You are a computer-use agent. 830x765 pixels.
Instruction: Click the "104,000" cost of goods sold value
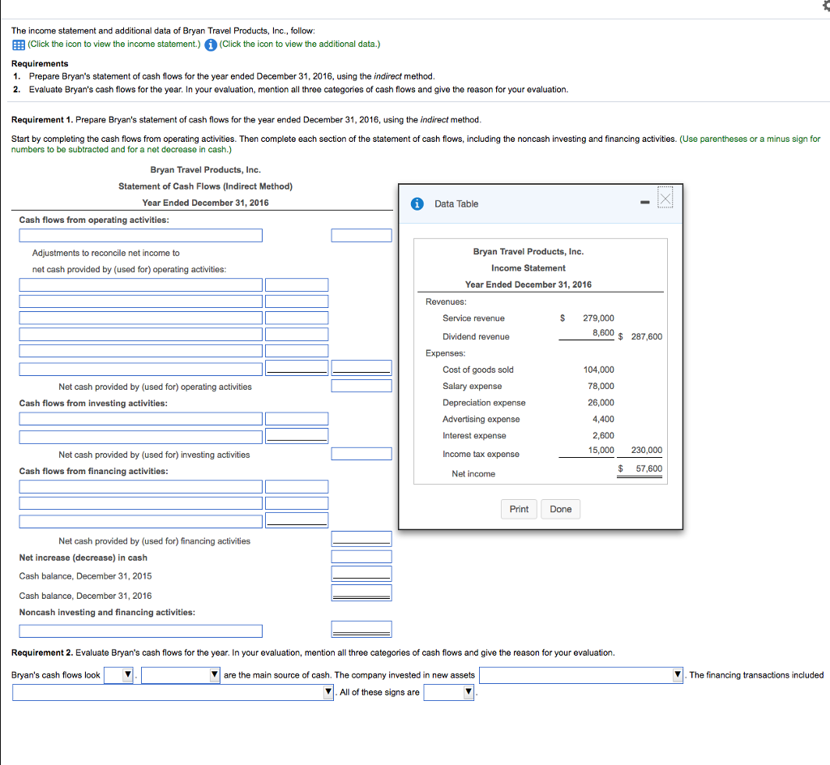[599, 370]
